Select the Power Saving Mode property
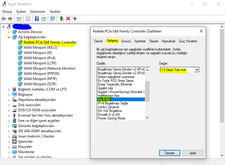Viewport: 225px width, 165px height. click(112, 118)
